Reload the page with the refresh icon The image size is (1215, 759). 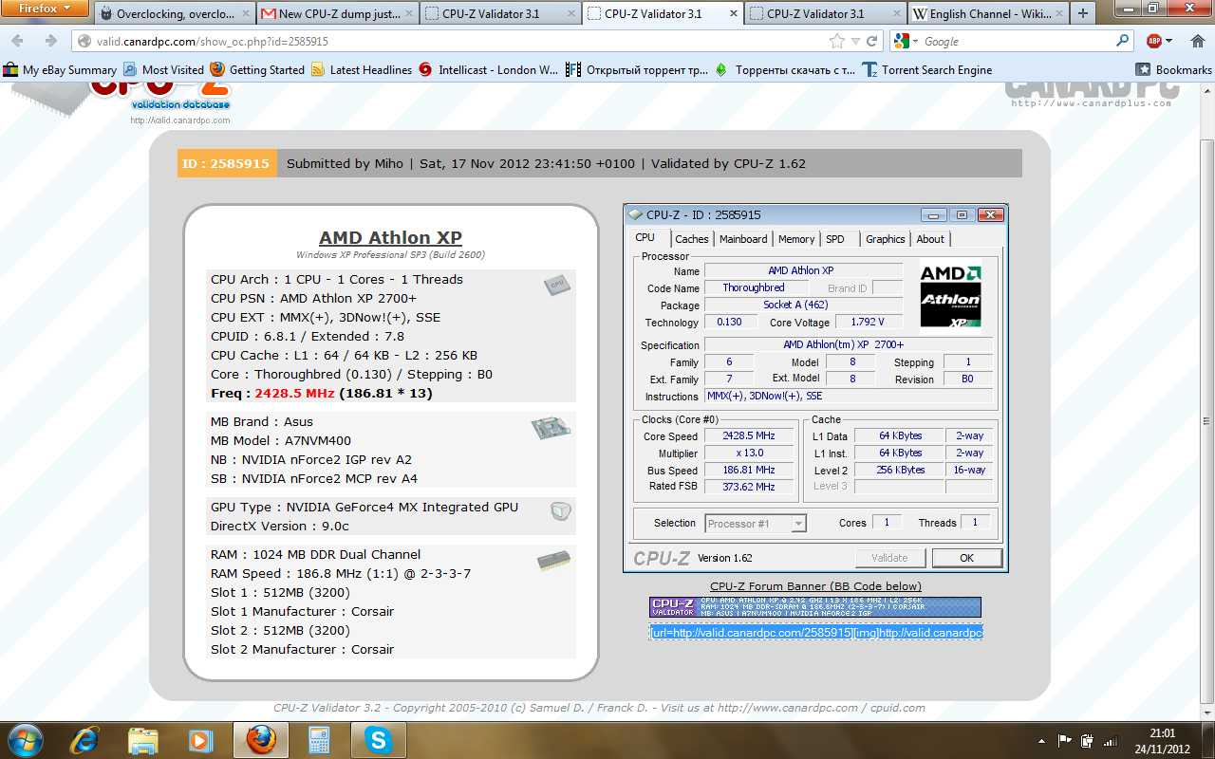pos(872,41)
